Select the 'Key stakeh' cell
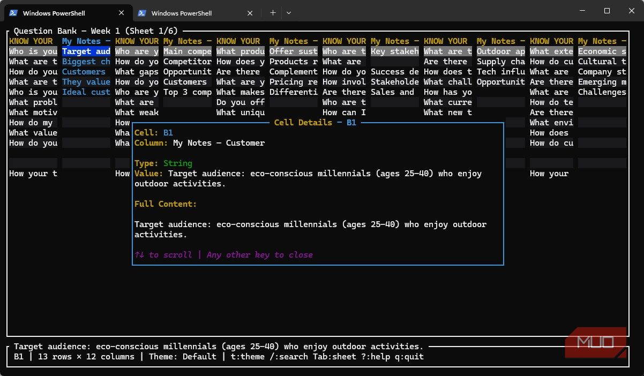The image size is (644, 376). tap(395, 51)
